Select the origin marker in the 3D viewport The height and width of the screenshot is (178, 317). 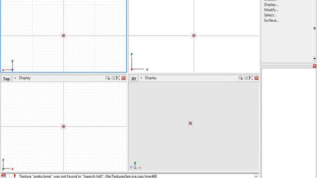pos(190,123)
